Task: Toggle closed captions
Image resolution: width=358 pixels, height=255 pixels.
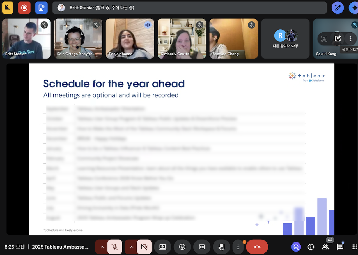Action: (202, 247)
